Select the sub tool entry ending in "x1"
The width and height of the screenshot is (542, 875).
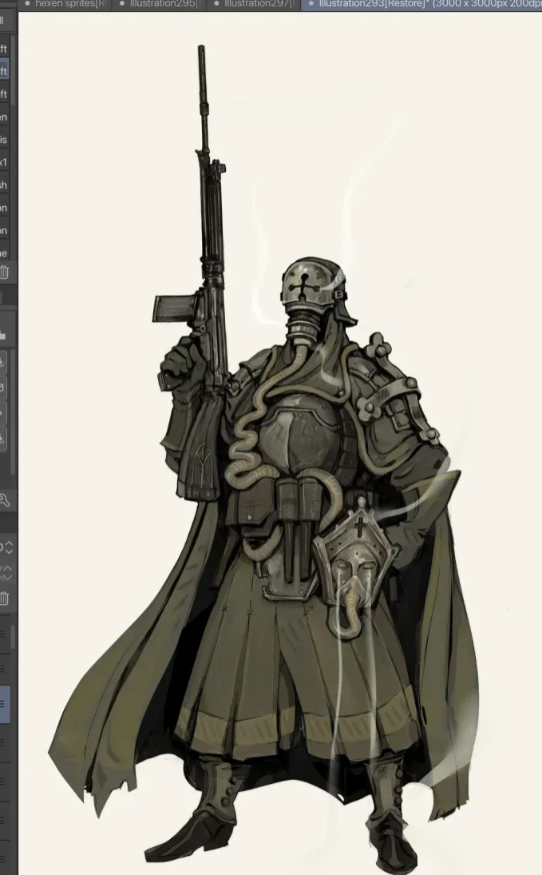tap(4, 162)
